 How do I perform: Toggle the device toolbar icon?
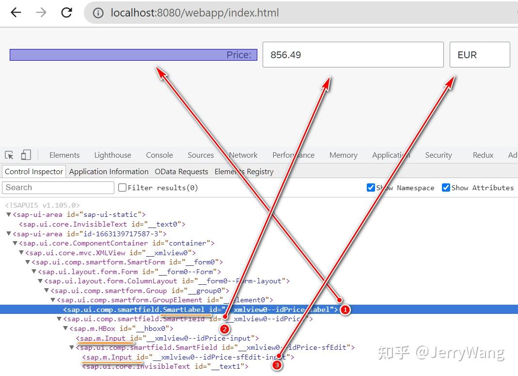26,155
